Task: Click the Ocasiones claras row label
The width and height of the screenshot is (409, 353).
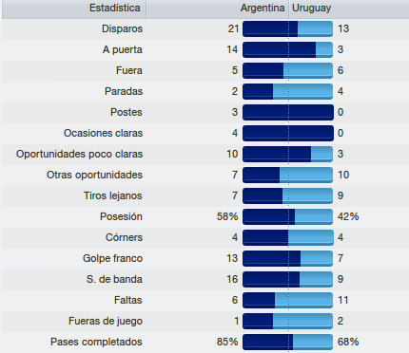Action: pyautogui.click(x=103, y=133)
